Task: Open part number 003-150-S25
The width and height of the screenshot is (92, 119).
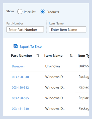Action: click(20, 98)
